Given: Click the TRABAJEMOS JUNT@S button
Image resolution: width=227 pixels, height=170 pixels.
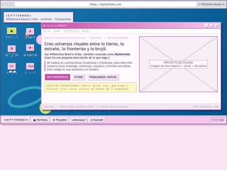Looking at the screenshot, I should click(103, 77).
